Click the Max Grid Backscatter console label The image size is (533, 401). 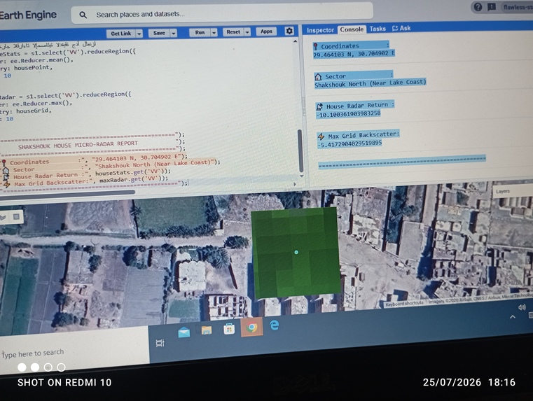pos(364,135)
